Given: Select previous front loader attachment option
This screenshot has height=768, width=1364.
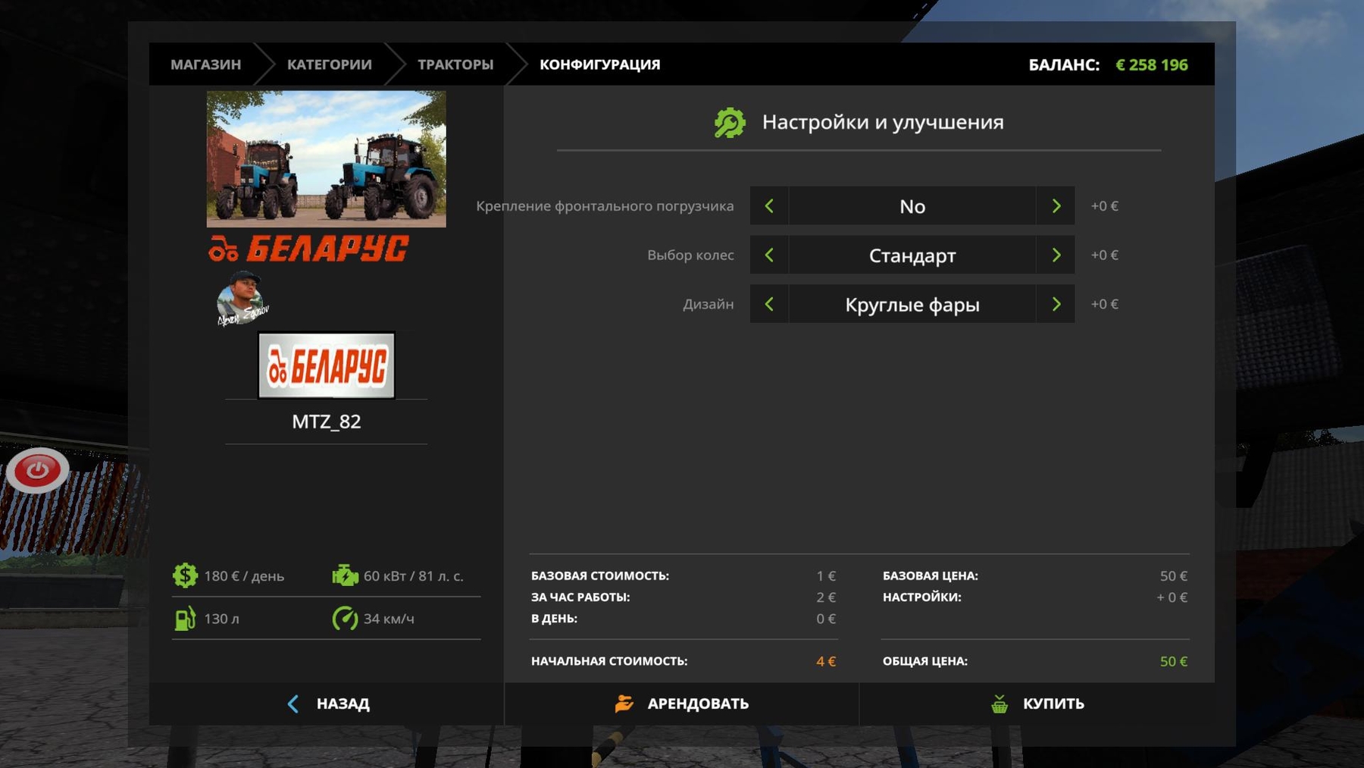Looking at the screenshot, I should (769, 206).
